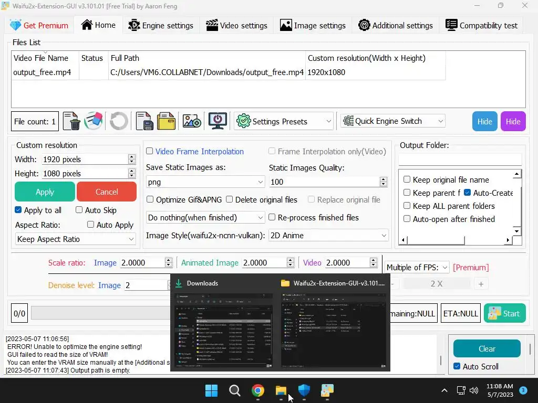Select the Downloads window thumbnail preview
The image size is (538, 403).
[225, 331]
